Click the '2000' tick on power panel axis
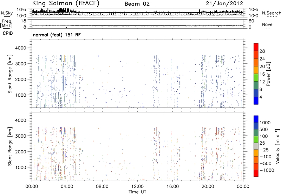 (20, 79)
